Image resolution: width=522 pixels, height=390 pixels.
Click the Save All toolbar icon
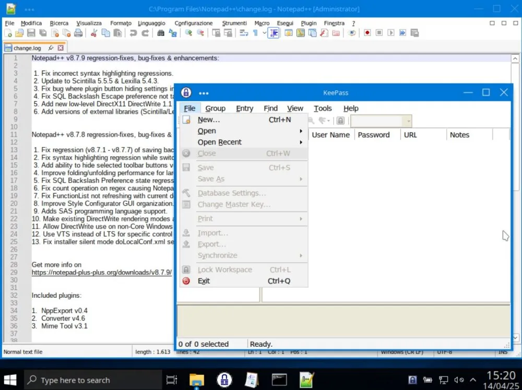42,33
